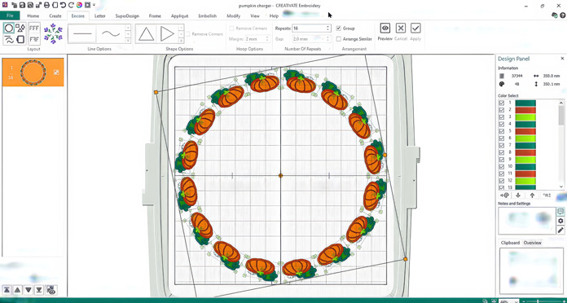Close the Design Panel
567x303 pixels.
pos(562,59)
